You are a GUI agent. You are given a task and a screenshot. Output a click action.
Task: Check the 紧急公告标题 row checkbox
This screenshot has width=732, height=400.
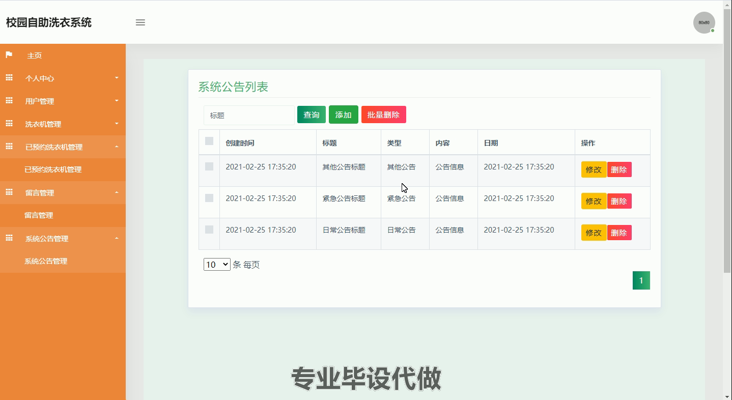[209, 198]
